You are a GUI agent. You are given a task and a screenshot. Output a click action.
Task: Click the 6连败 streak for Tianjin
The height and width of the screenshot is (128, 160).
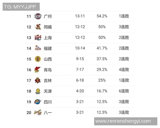click(124, 91)
